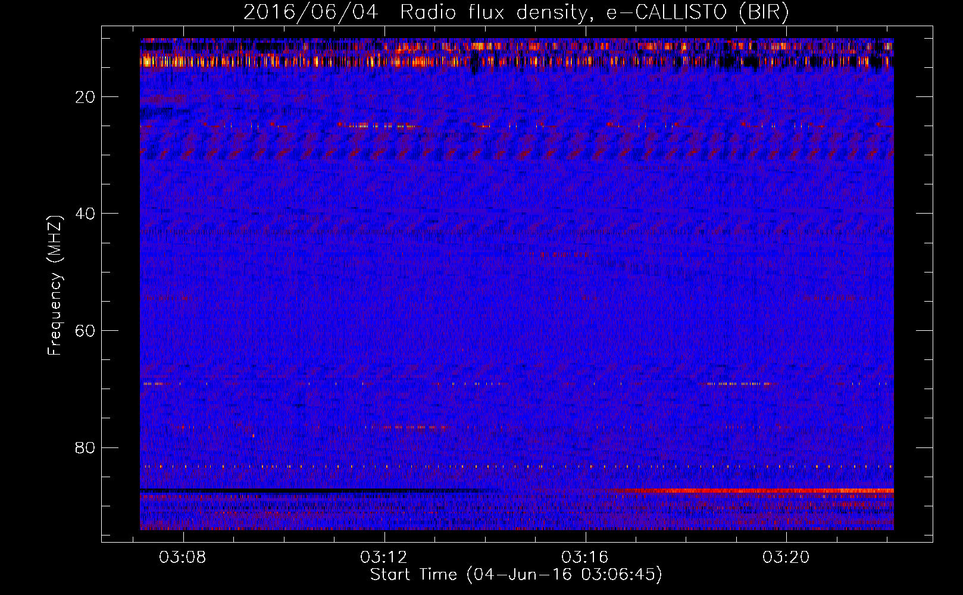Click the 03:20 time tick label
The width and height of the screenshot is (963, 595).
(x=786, y=558)
